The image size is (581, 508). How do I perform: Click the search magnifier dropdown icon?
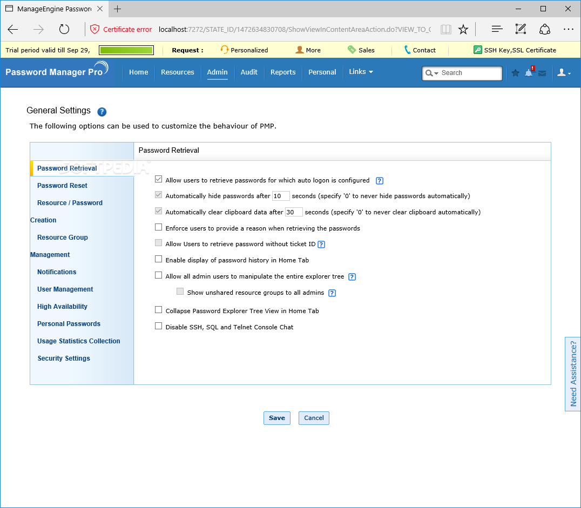tap(431, 73)
